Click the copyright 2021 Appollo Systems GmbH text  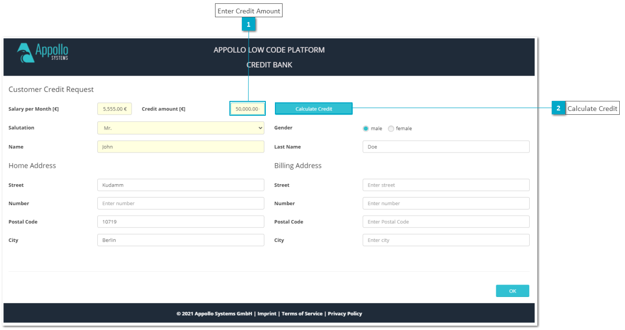point(214,314)
